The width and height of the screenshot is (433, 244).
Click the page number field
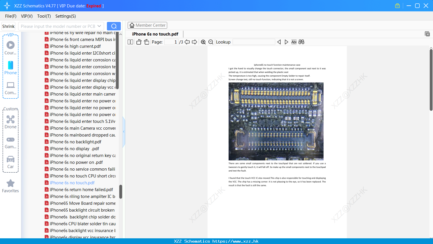(x=171, y=42)
